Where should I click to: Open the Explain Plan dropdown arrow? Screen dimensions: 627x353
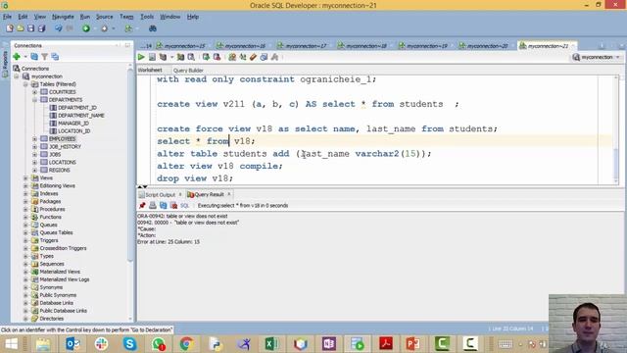click(172, 57)
